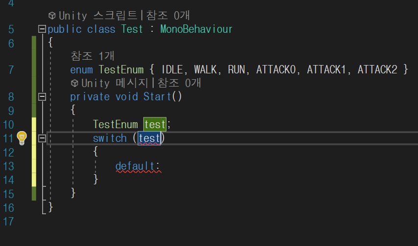Show the '참조 1개' references for TestEnum
Viewport: 418px width, 246px height.
tap(93, 56)
